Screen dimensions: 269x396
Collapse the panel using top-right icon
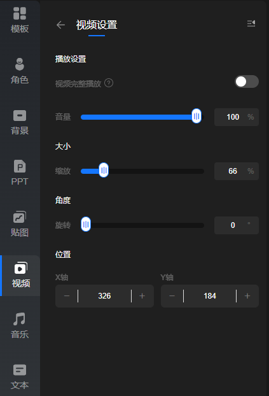(251, 24)
